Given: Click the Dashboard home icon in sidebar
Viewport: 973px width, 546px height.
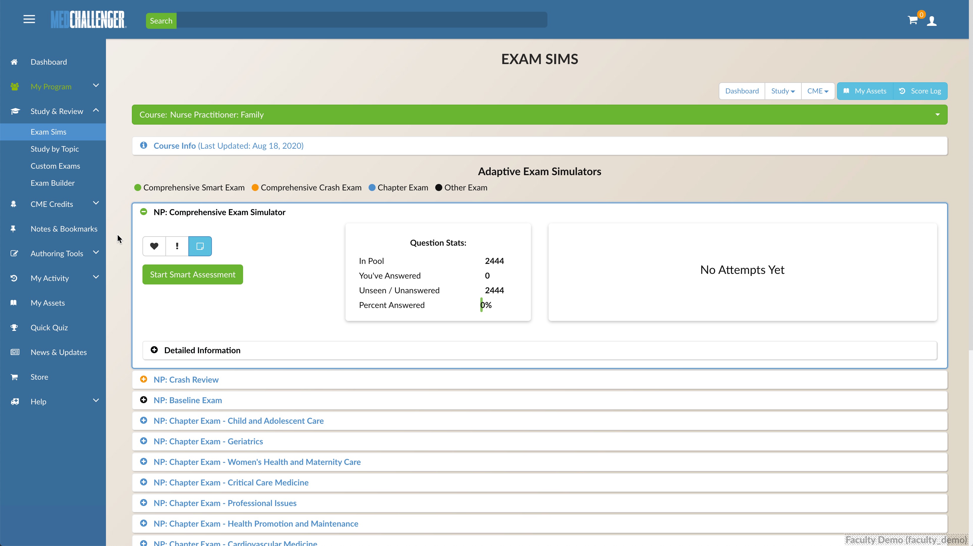Looking at the screenshot, I should pos(14,62).
